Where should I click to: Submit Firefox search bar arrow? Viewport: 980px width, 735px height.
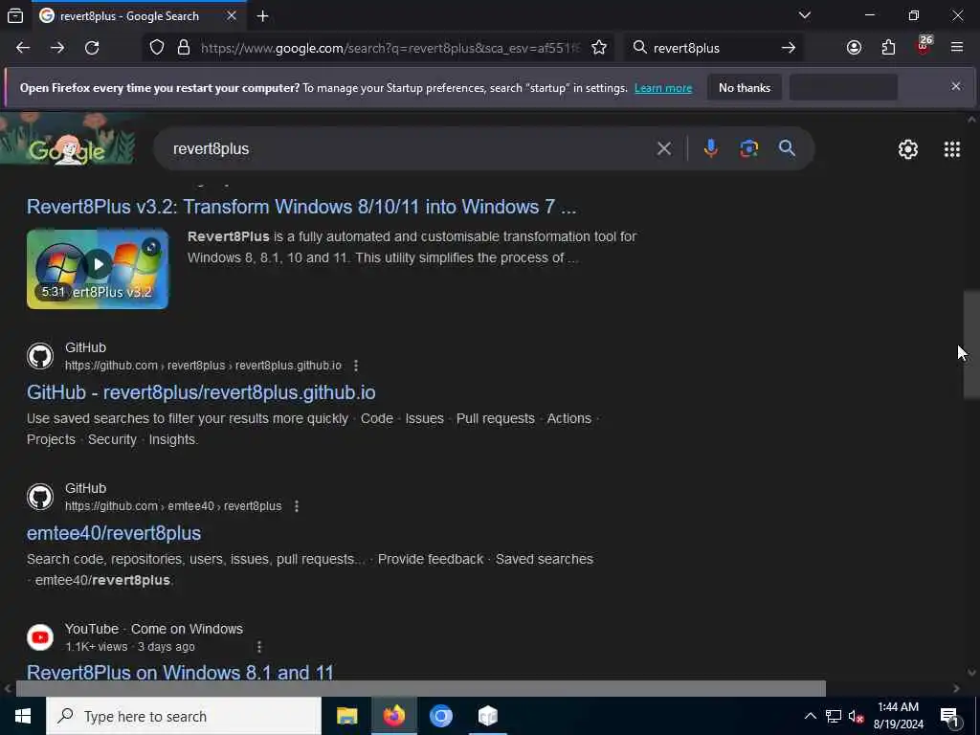click(x=789, y=48)
